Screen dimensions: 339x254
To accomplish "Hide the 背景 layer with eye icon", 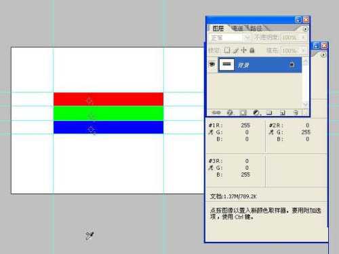I will (212, 65).
